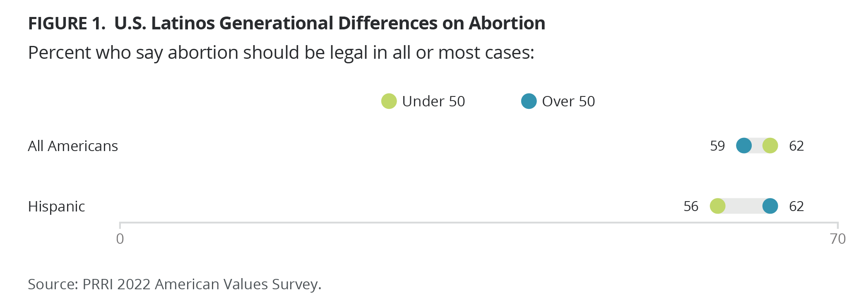
Task: Select the Over 50 legend label
Action: coord(568,101)
